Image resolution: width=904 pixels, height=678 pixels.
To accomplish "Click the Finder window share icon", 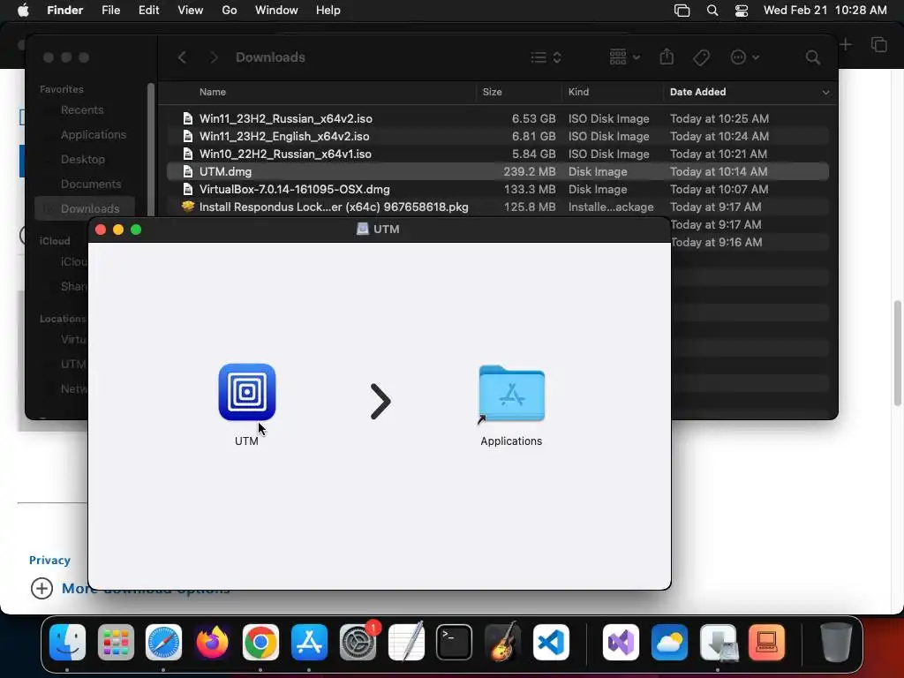I will coord(667,56).
